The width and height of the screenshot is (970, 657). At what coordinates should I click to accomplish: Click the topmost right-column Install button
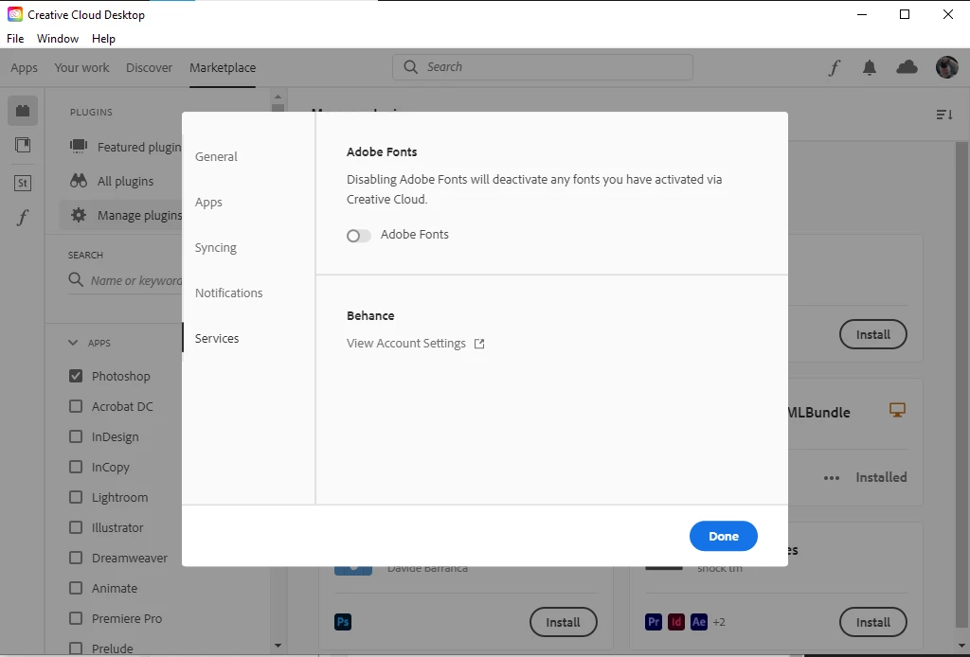point(872,334)
